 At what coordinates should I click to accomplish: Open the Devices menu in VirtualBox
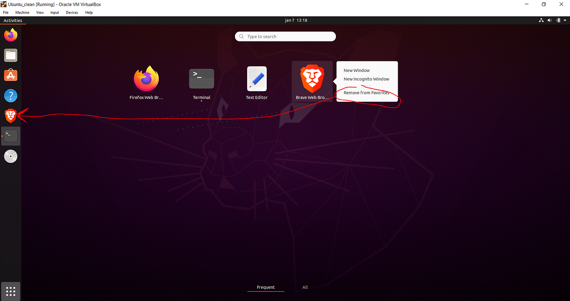point(72,13)
